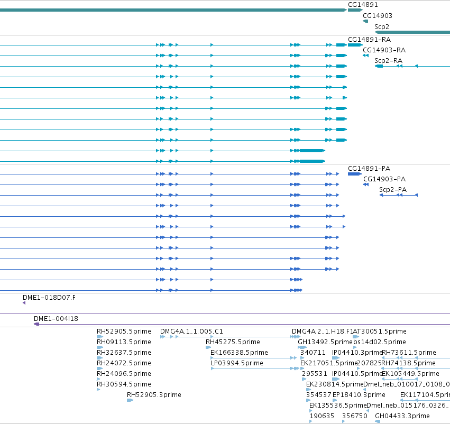Select the DME1-018D07.F feature label

coord(49,298)
